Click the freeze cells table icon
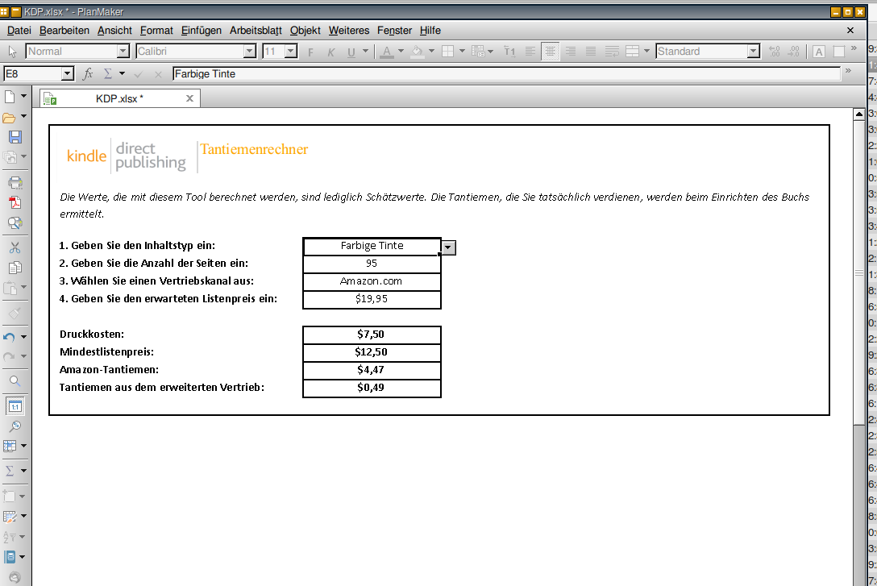Image resolution: width=877 pixels, height=586 pixels. [x=10, y=447]
